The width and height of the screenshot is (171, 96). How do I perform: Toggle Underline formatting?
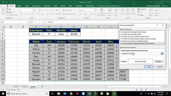27,14
